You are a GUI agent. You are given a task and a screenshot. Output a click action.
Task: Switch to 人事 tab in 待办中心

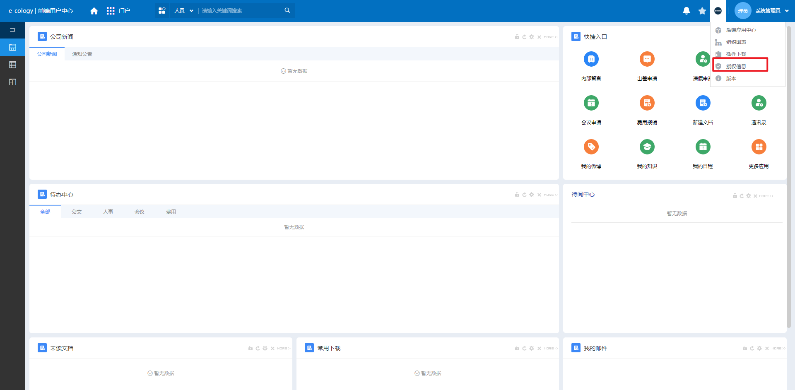click(x=108, y=212)
